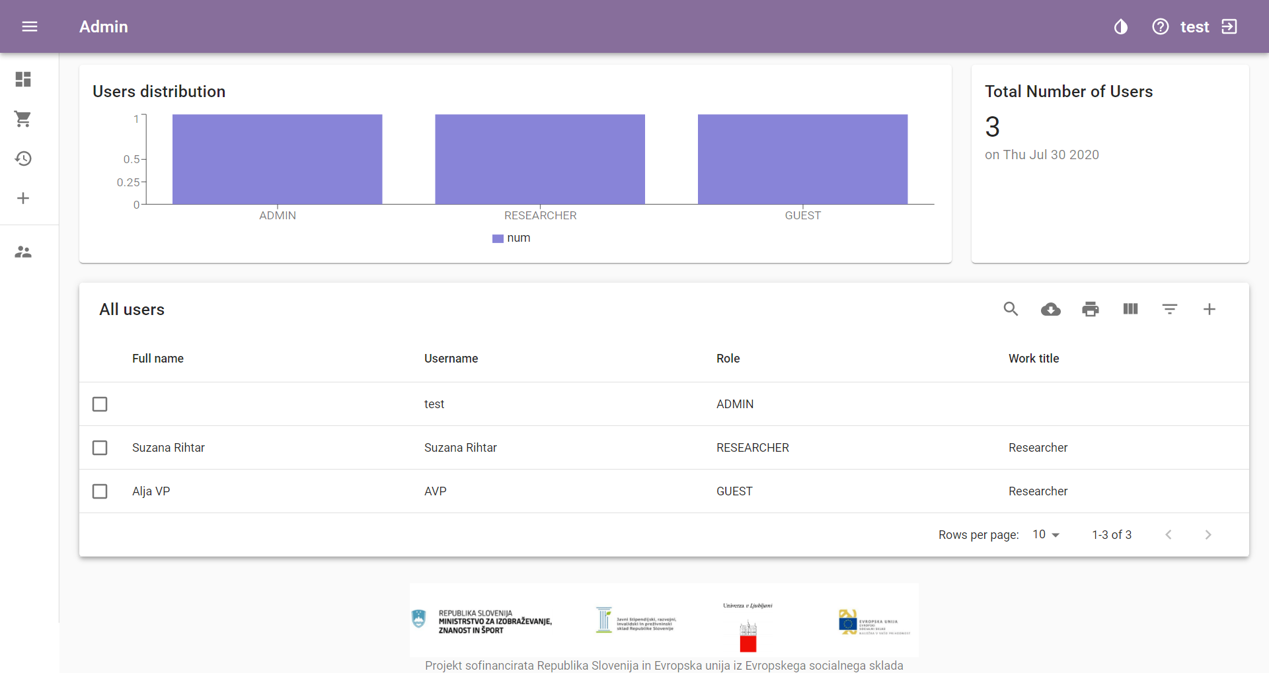
Task: Go to the next table page
Action: point(1208,535)
